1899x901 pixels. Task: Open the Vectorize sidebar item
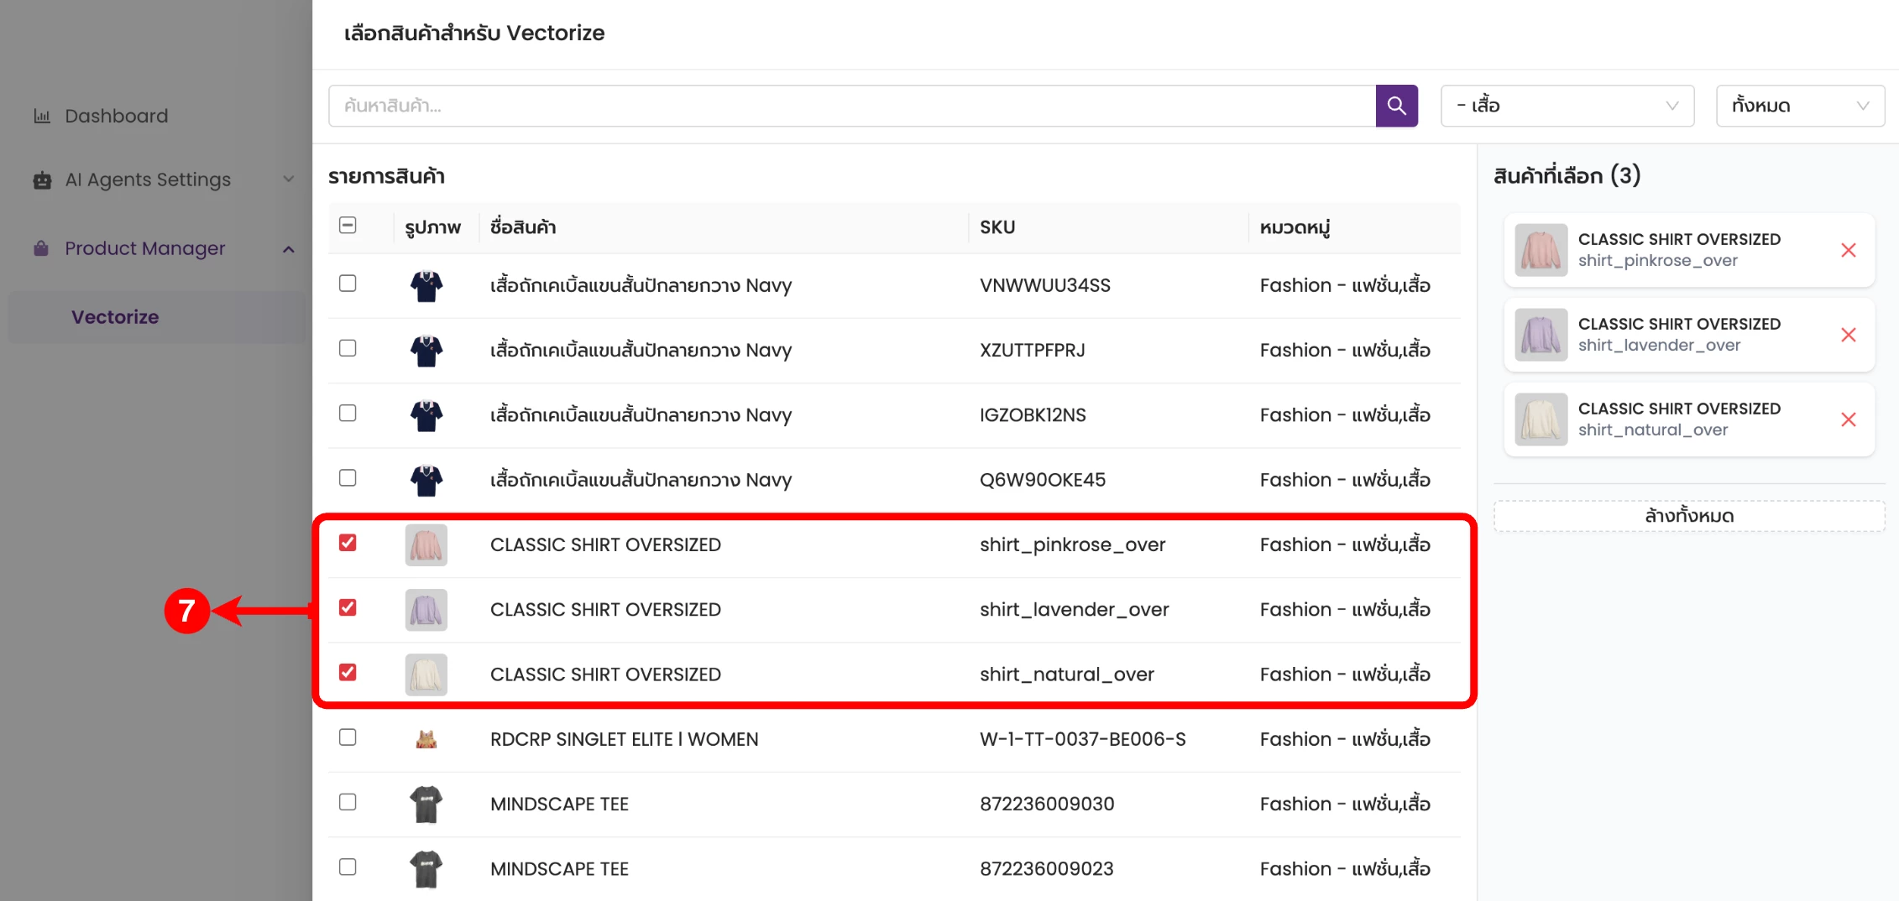click(115, 317)
